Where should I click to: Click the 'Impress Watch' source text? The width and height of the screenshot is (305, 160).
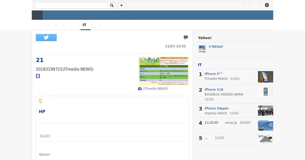tap(216, 113)
